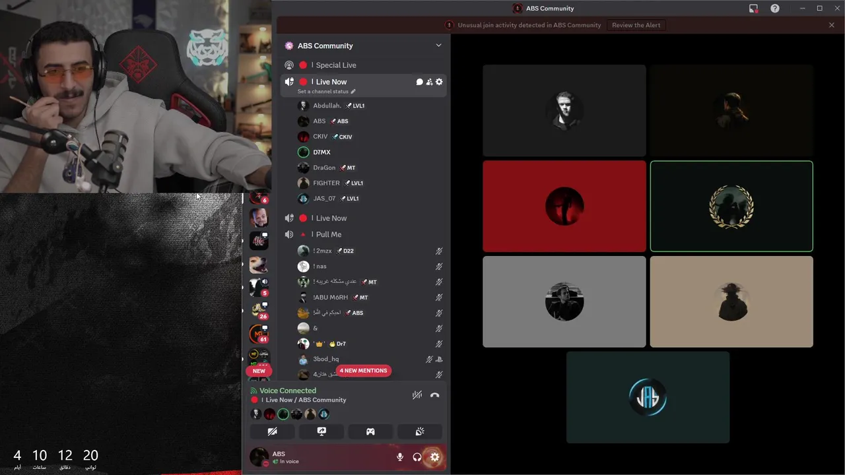Screen dimensions: 845x475
Task: Focus the green-outlined laurel wreath tile
Action: [731, 206]
